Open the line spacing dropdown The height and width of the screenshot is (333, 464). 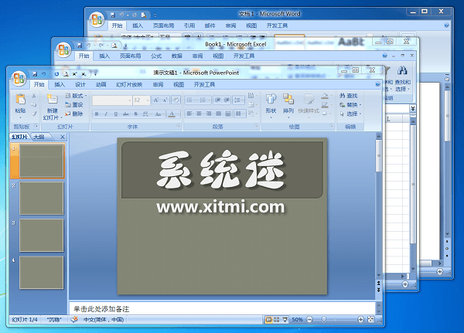pos(238,100)
